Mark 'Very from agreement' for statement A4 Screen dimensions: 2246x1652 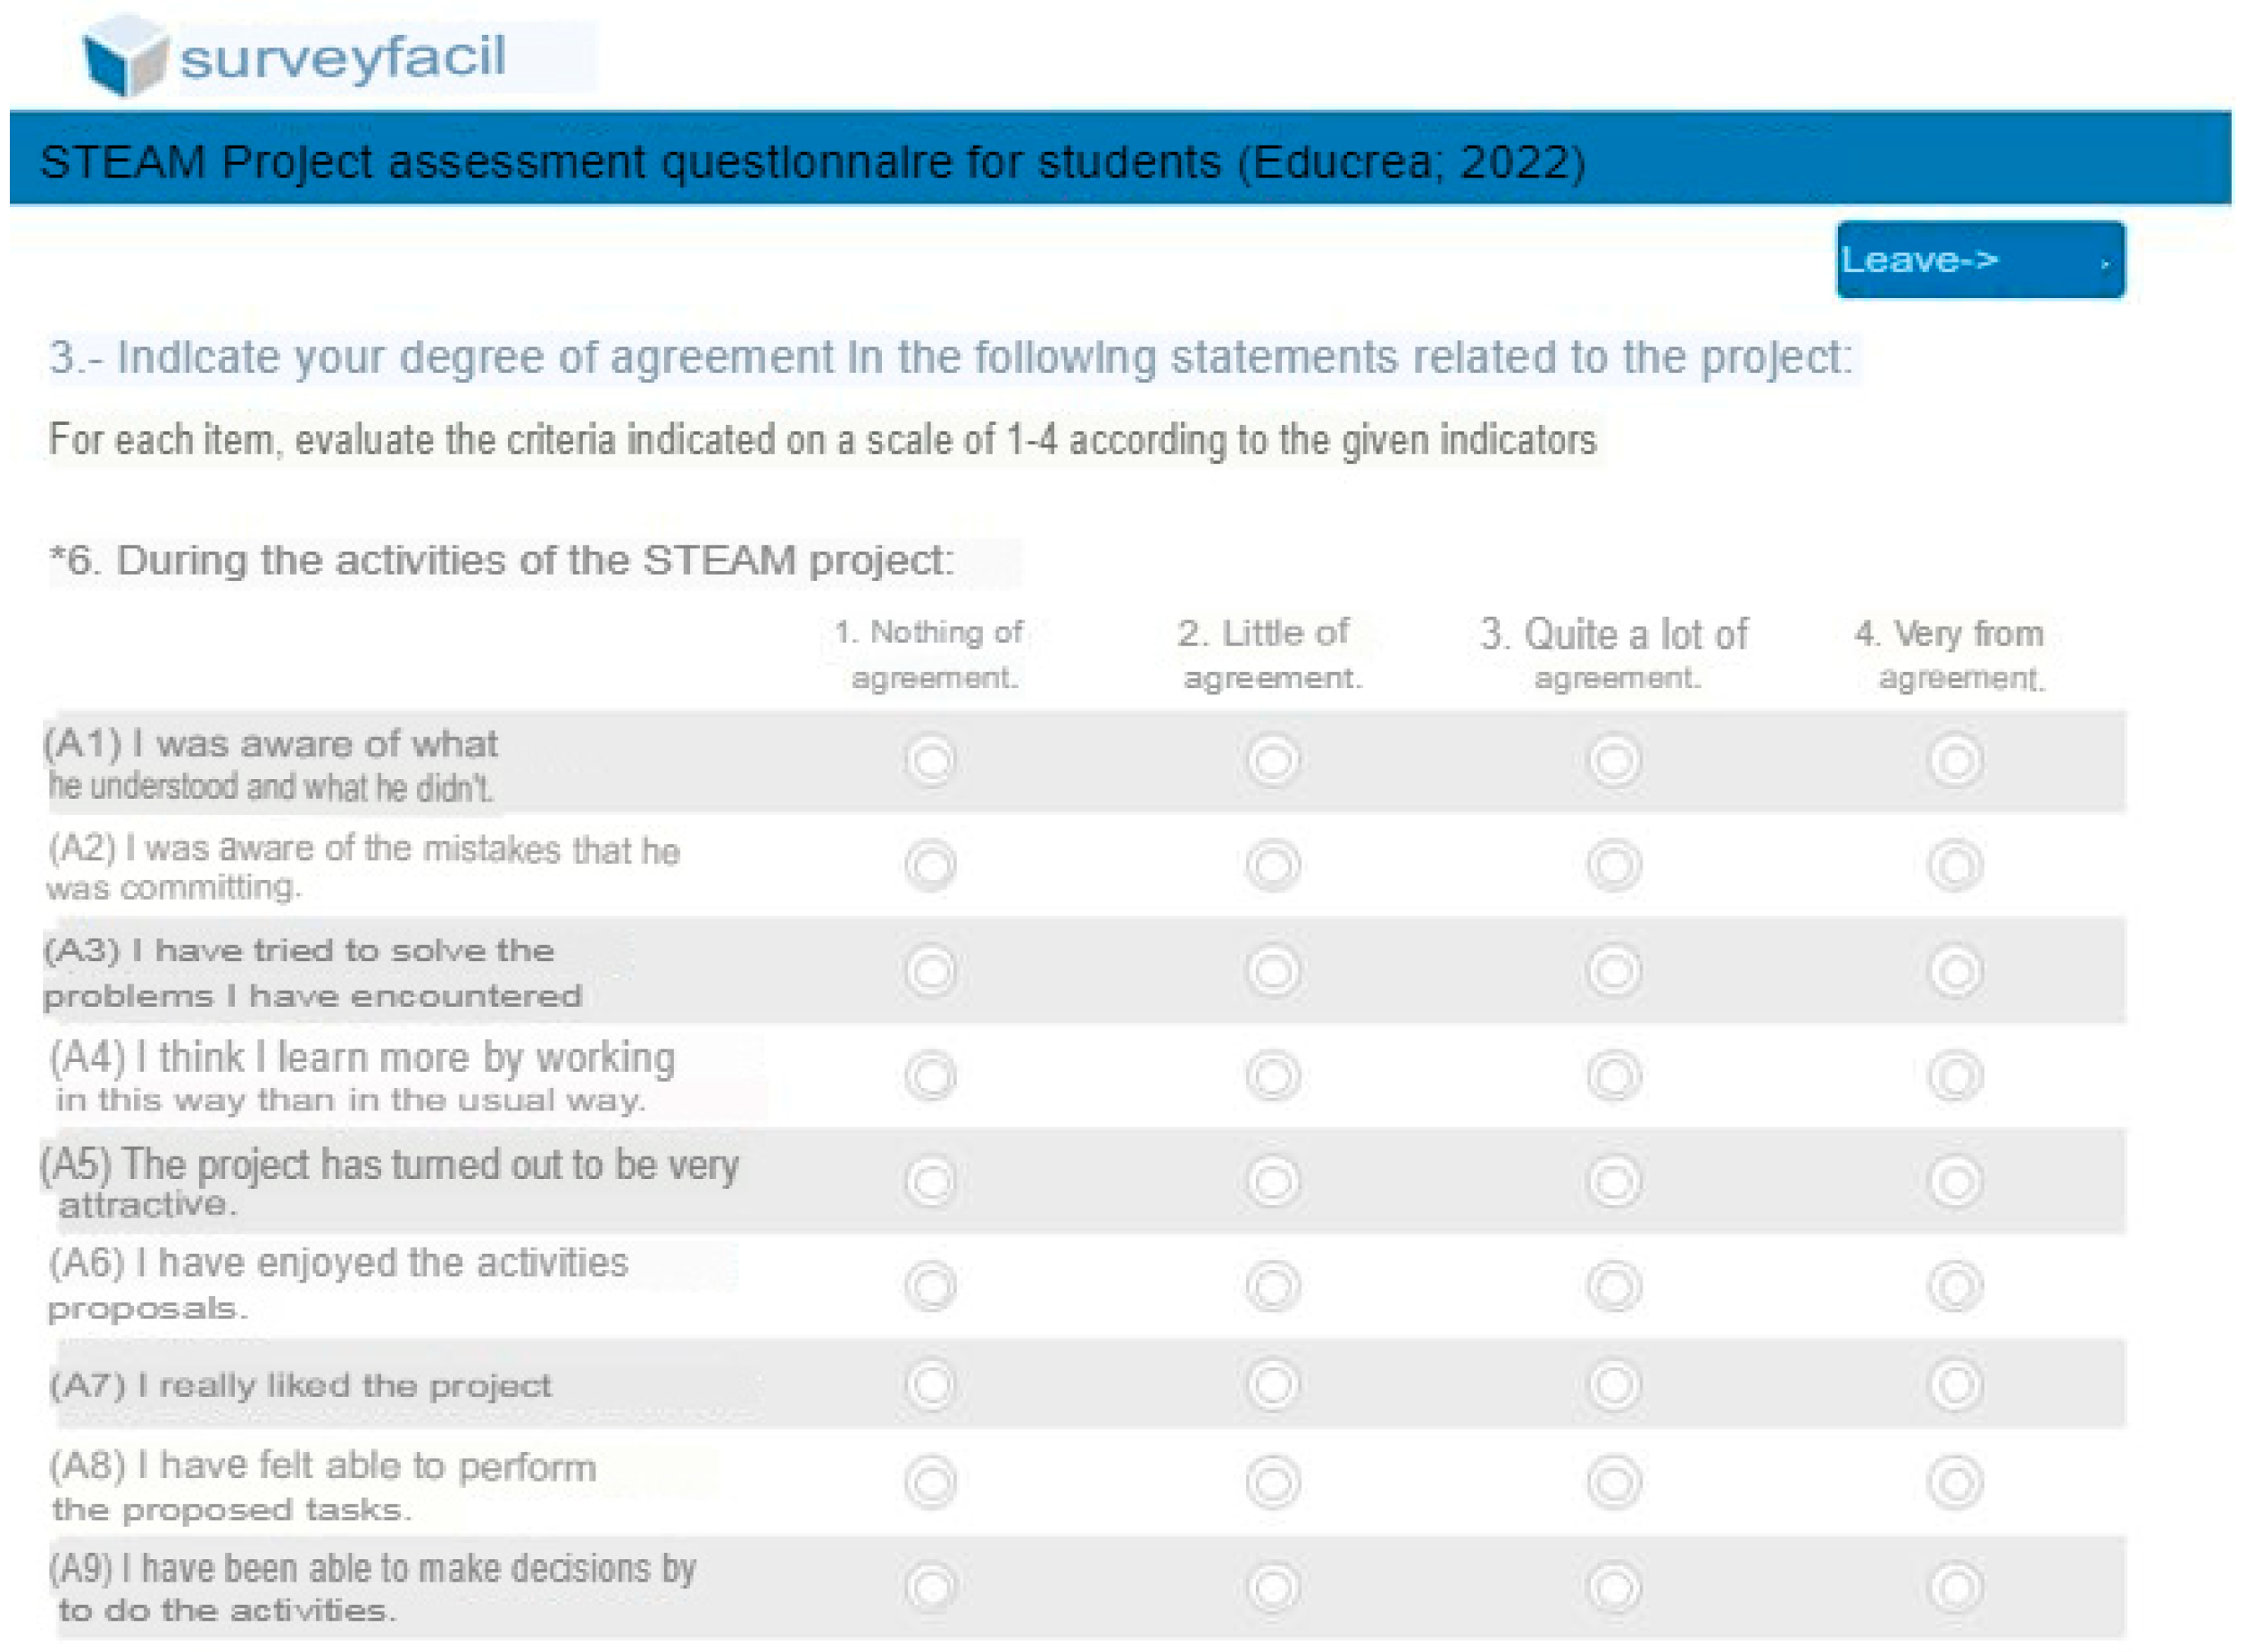coord(1955,1076)
